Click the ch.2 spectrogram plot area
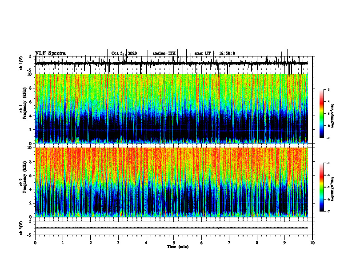This screenshot has height=272, width=352. tap(172, 182)
